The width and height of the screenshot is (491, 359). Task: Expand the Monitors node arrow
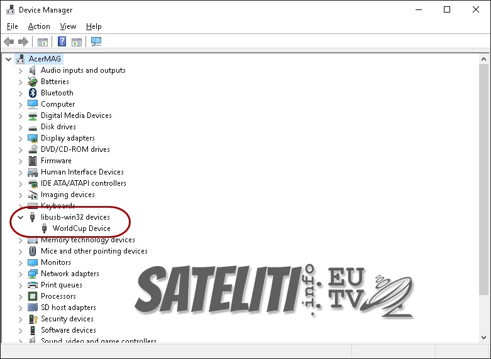(20, 263)
